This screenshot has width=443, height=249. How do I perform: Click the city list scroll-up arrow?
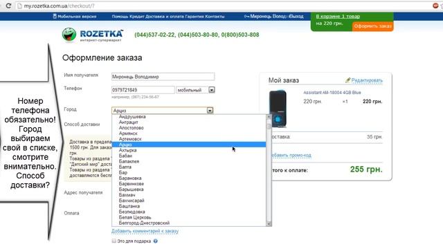pyautogui.click(x=269, y=117)
